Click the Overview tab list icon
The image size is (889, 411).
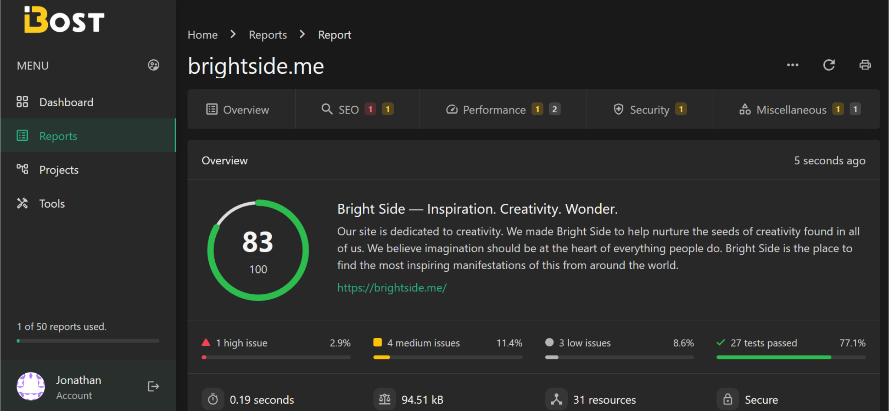pos(212,109)
